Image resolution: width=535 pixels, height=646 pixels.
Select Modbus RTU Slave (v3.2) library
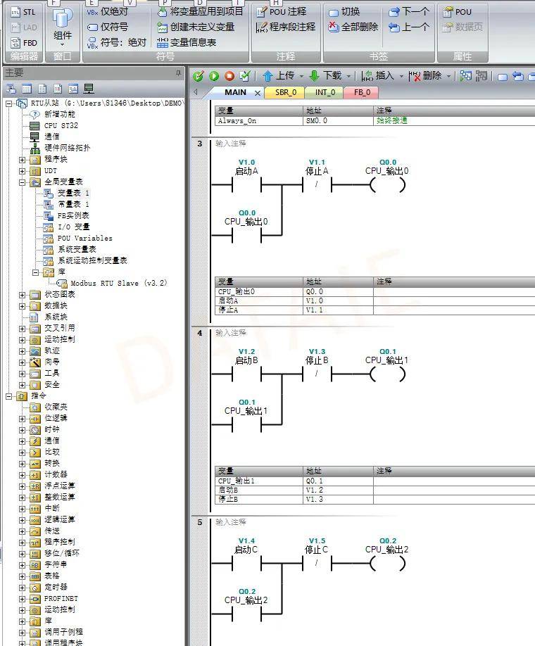tap(119, 283)
